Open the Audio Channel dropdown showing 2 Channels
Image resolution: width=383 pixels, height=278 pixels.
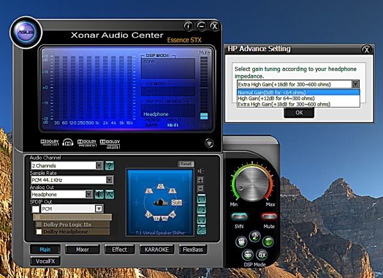pyautogui.click(x=67, y=166)
